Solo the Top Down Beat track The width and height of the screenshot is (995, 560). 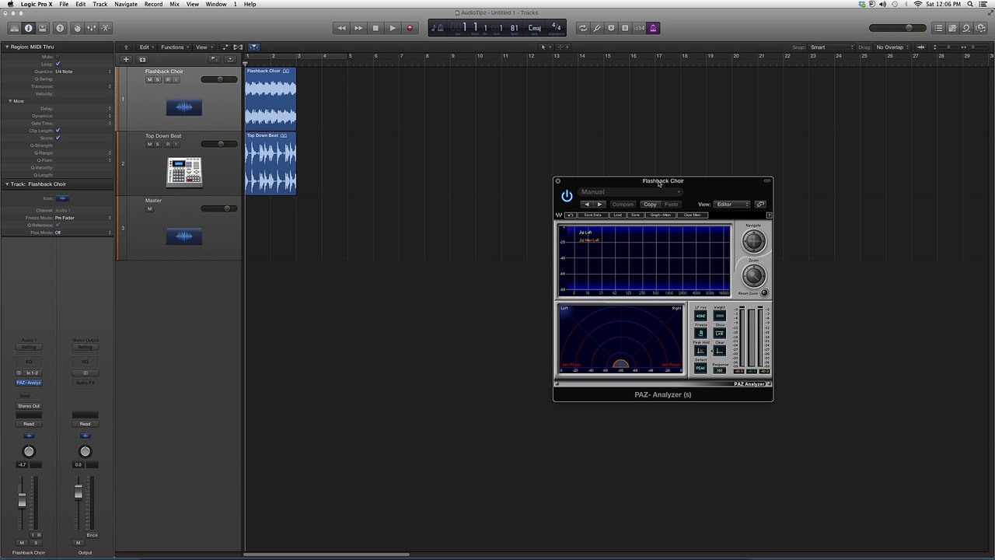(158, 144)
